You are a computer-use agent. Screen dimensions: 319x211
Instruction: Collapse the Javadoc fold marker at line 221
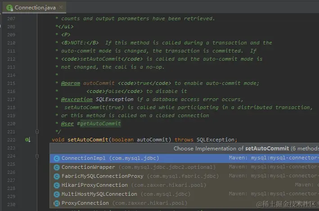[37, 132]
